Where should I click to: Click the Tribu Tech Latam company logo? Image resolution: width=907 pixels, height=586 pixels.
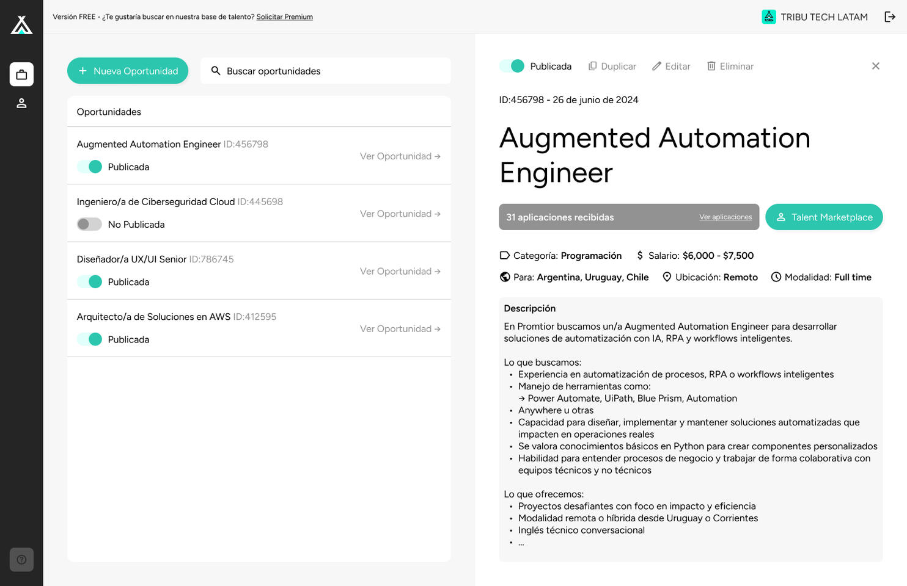(x=769, y=17)
